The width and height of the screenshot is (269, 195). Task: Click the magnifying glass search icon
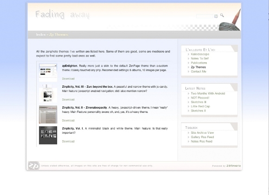(222, 15)
